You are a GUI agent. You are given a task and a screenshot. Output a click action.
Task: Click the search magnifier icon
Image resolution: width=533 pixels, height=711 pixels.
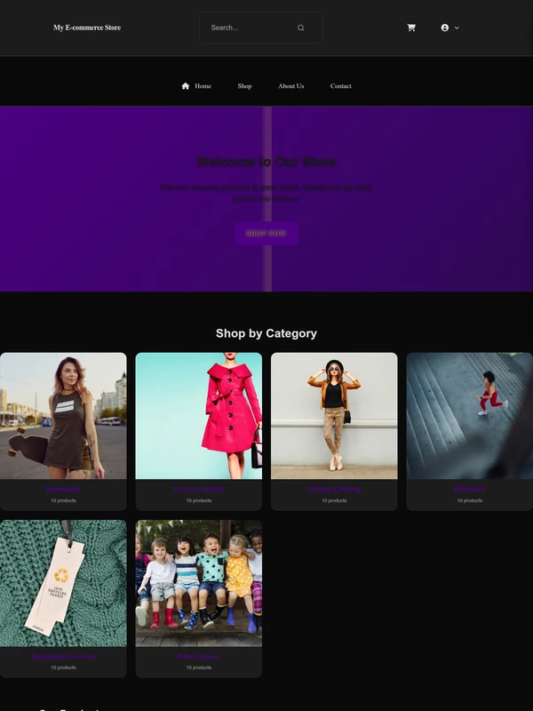(x=300, y=28)
